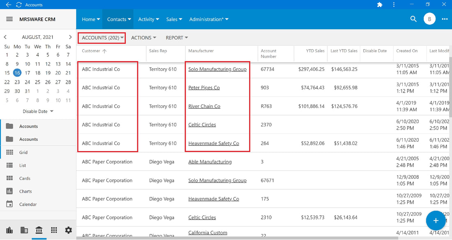Open Solo Manufacturing Group link in first row
The height and width of the screenshot is (240, 452).
217,69
